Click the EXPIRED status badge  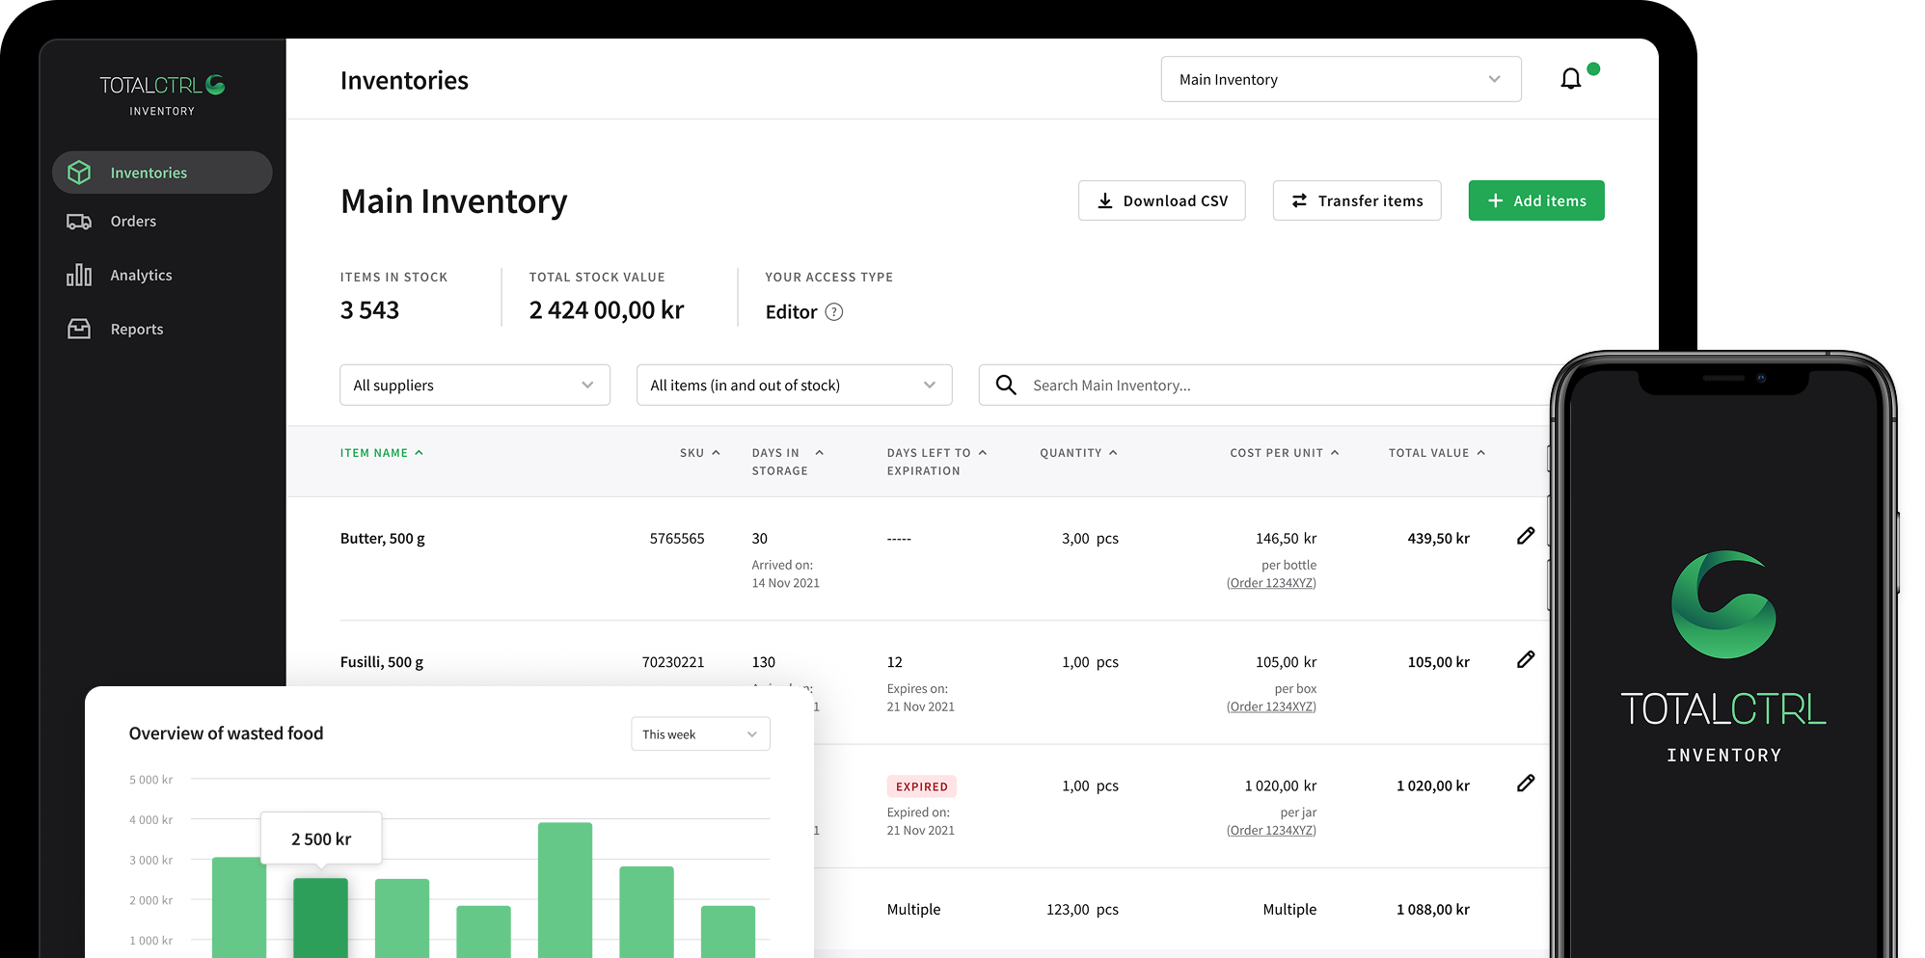click(x=921, y=786)
